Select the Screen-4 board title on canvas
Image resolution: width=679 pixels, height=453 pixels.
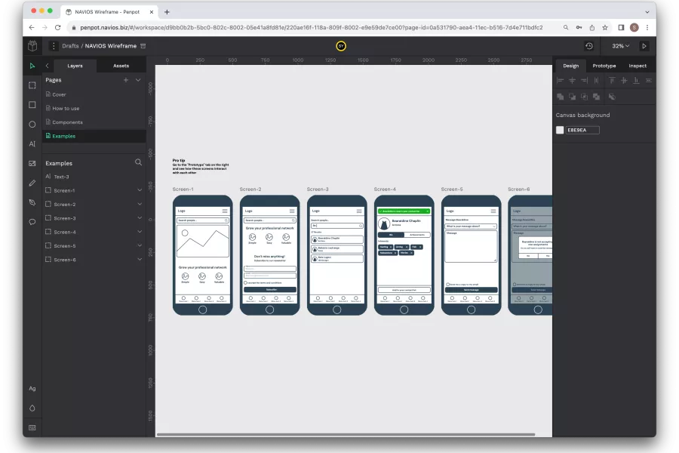385,190
